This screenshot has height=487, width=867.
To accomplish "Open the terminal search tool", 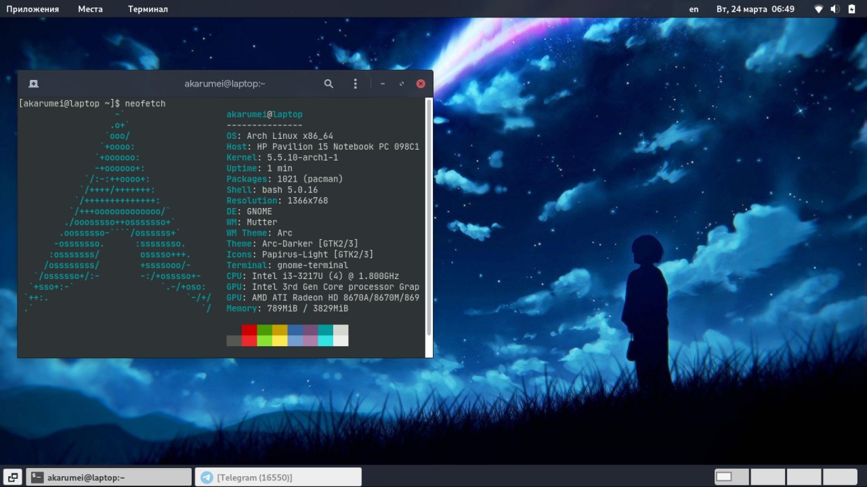I will click(x=329, y=84).
